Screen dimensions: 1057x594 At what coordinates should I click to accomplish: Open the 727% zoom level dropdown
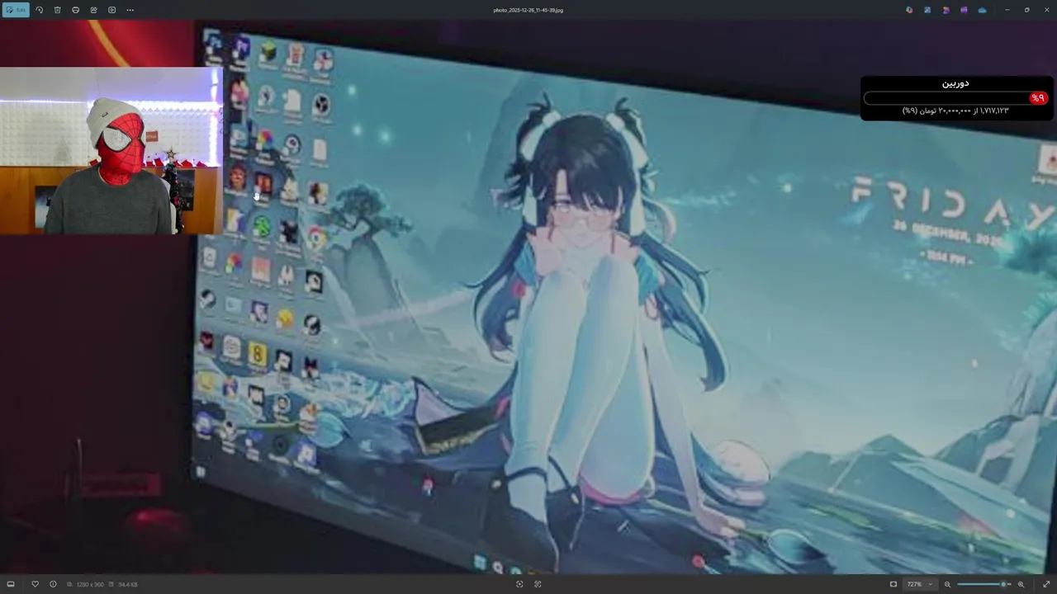919,584
